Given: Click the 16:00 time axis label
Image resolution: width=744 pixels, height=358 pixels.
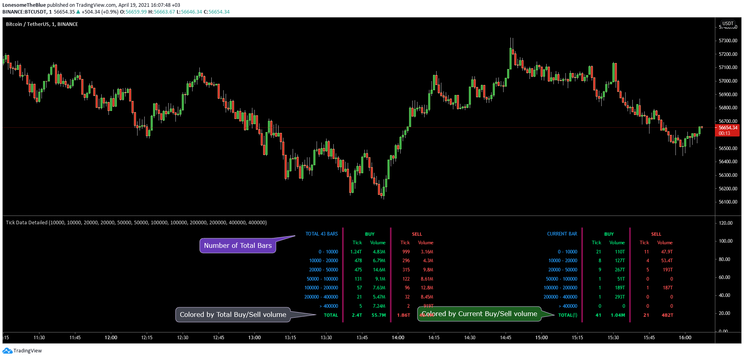Looking at the screenshot, I should pyautogui.click(x=685, y=338).
